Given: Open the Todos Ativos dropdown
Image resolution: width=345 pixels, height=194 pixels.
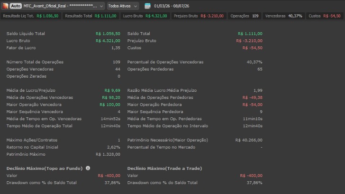Looking at the screenshot, I should pyautogui.click(x=123, y=6).
